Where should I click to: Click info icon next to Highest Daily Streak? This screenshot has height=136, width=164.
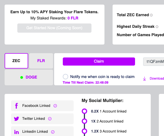tap(157, 27)
